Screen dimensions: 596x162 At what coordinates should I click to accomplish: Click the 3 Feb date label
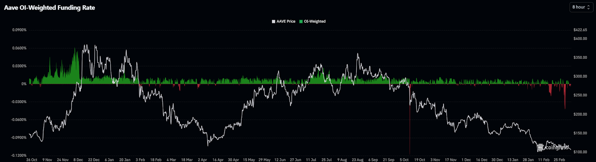tap(140, 160)
